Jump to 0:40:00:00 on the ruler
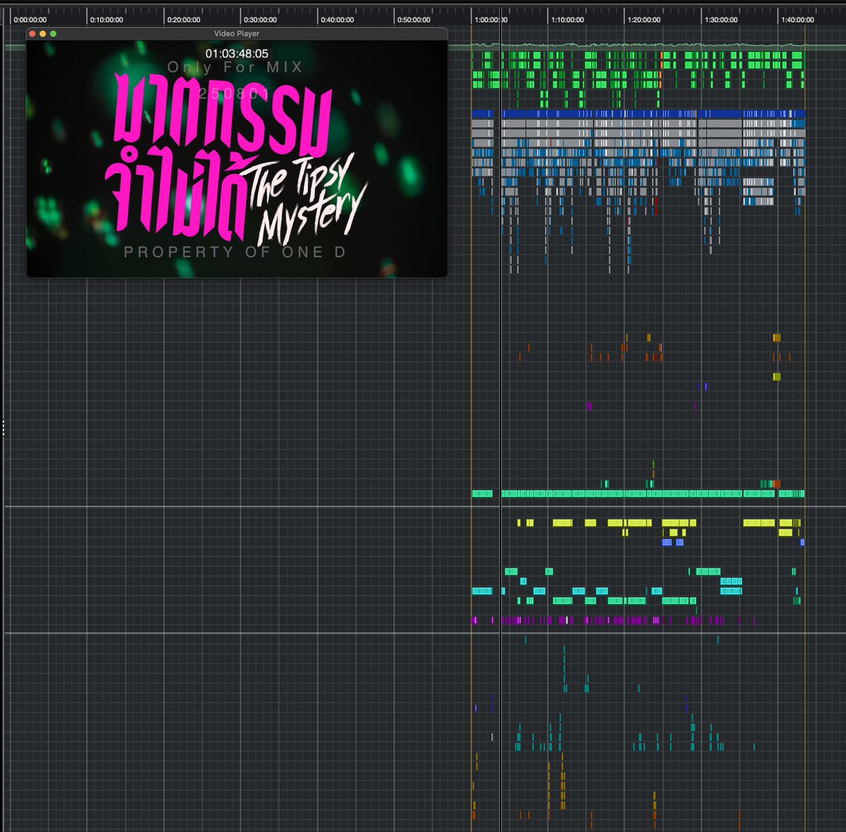Screen dimensions: 846x832 tap(337, 20)
